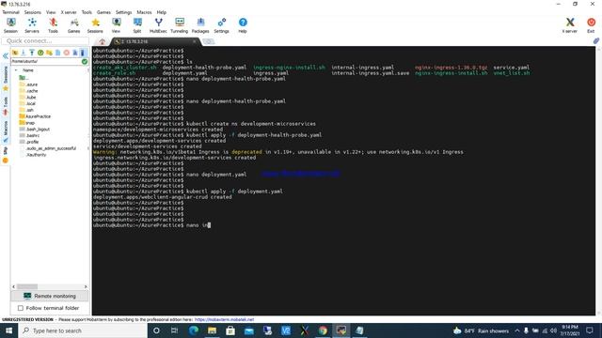602x338 pixels.
Task: Confirm remote path with green check icon
Action: (85, 61)
